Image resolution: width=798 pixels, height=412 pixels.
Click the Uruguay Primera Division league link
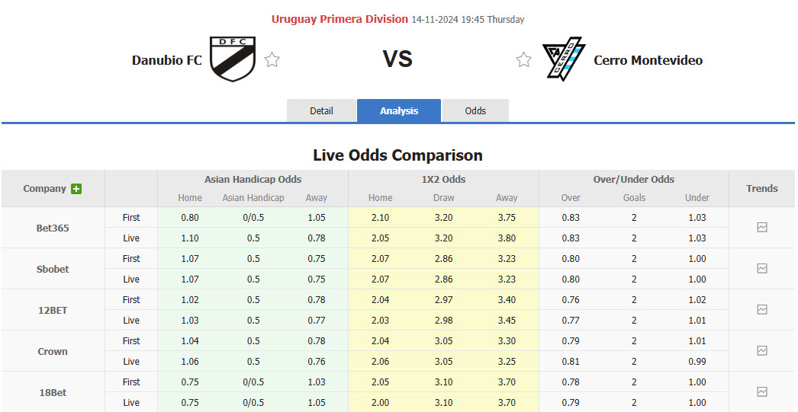(x=339, y=19)
